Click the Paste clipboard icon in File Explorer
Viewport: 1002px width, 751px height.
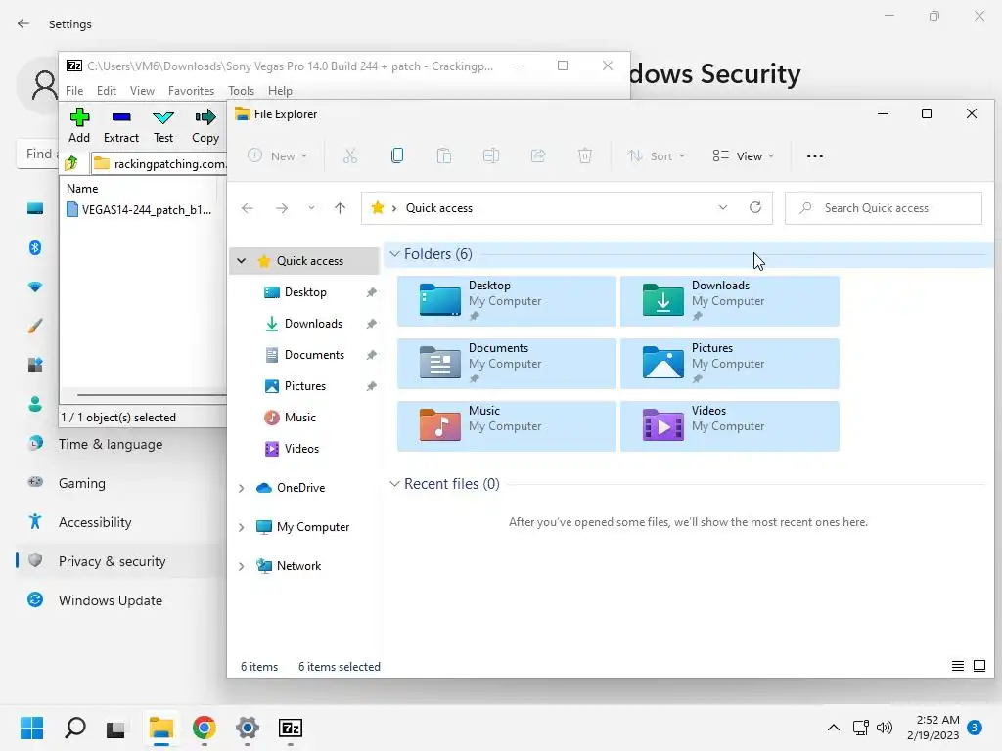point(443,155)
